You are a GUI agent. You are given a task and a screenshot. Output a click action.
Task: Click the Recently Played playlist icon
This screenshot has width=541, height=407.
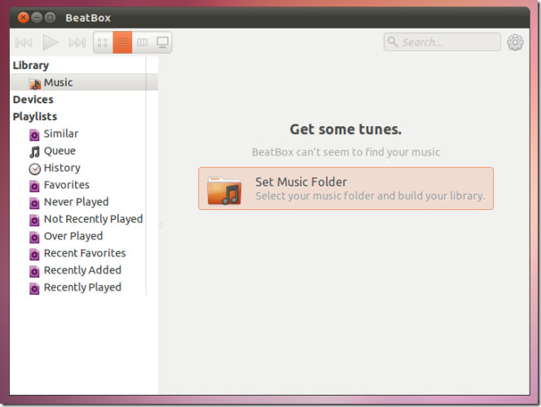pyautogui.click(x=34, y=288)
